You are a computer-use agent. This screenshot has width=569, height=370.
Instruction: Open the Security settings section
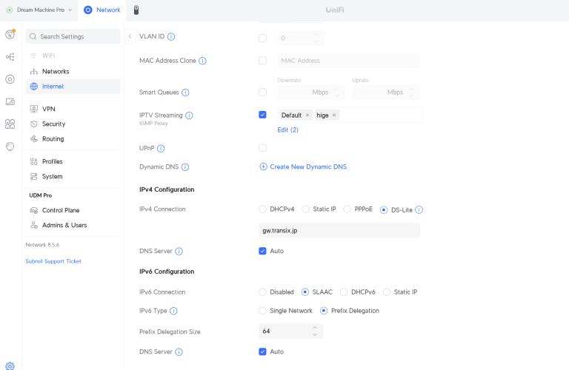click(53, 124)
